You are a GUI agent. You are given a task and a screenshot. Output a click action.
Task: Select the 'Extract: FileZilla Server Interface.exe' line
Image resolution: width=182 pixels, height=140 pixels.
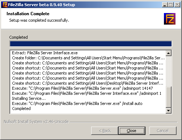click(45, 53)
